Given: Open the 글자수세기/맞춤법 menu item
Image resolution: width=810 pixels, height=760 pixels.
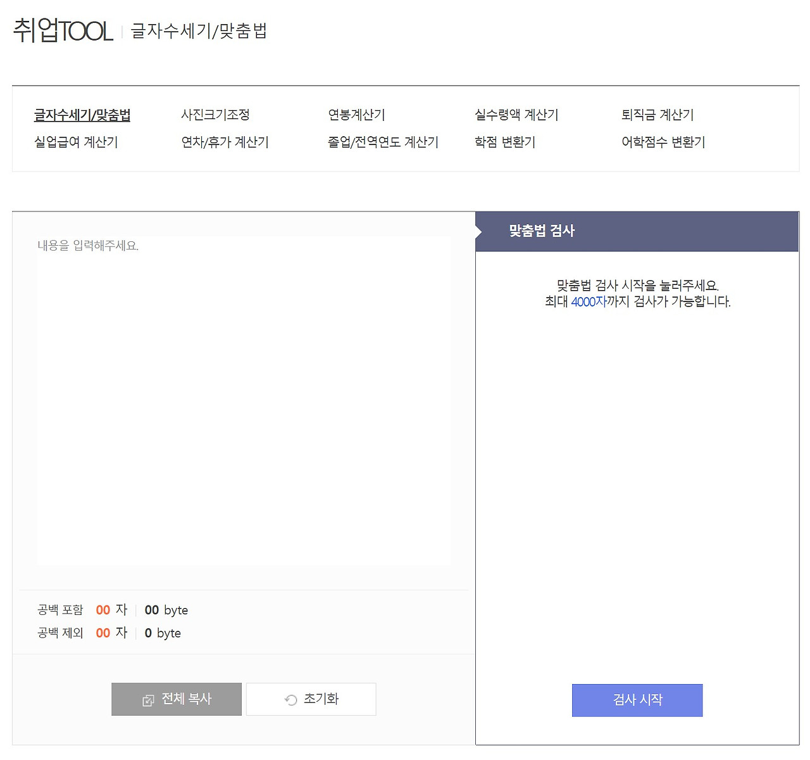Looking at the screenshot, I should coord(82,115).
